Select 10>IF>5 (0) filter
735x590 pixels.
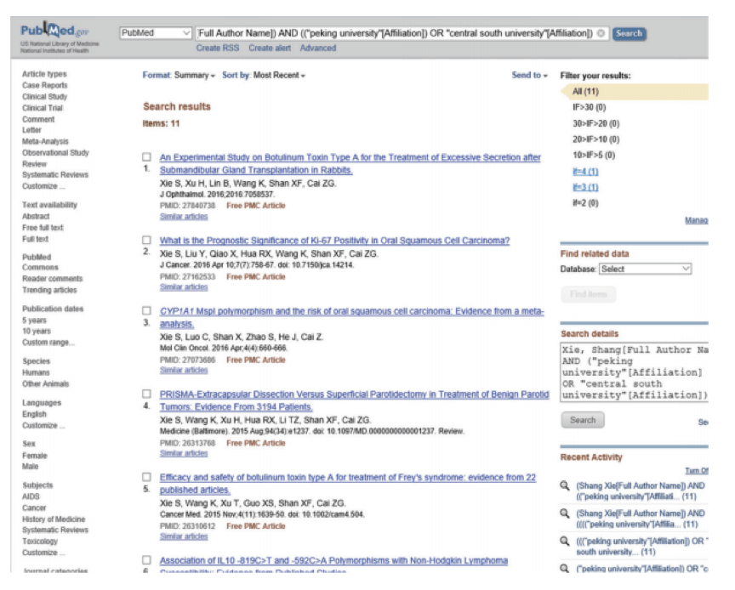594,155
